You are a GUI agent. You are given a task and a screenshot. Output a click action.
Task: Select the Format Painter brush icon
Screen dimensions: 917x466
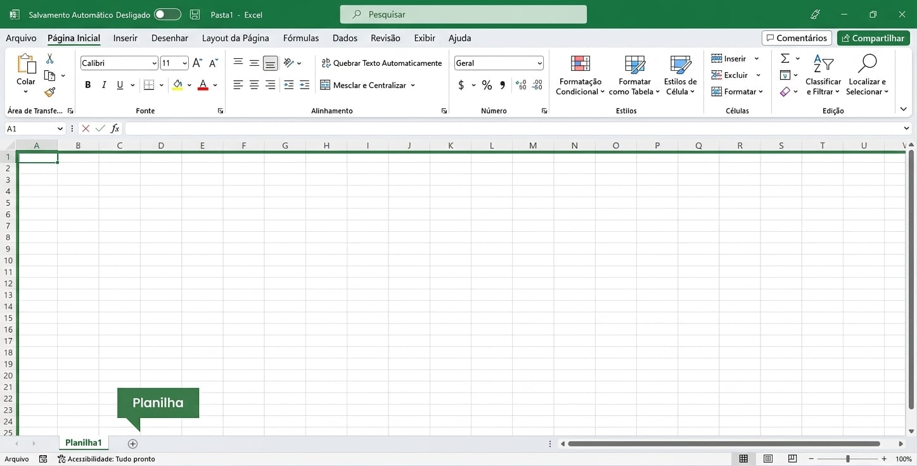[x=49, y=92]
